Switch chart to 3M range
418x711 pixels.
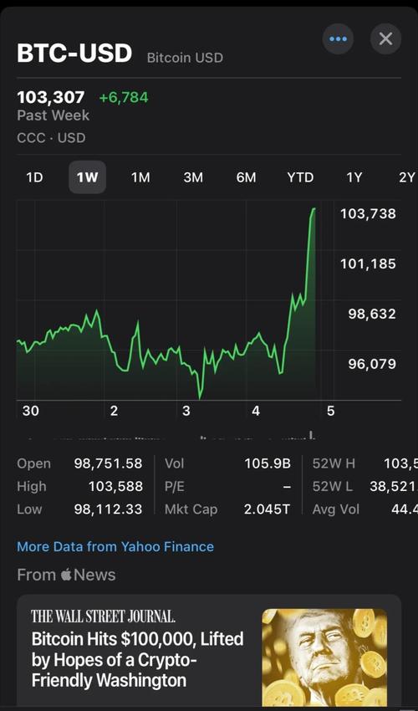click(193, 177)
